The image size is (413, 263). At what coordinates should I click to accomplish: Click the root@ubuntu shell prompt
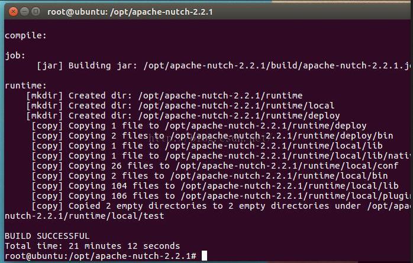[x=101, y=256]
